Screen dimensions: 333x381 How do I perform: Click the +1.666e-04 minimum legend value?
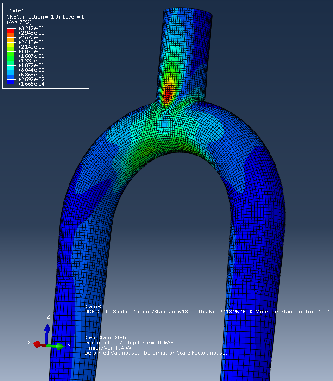coord(31,84)
